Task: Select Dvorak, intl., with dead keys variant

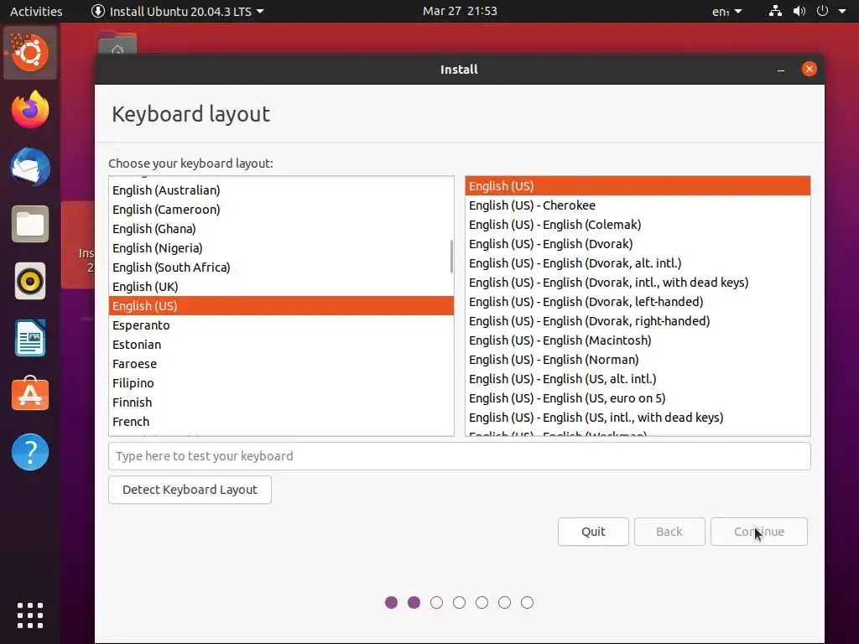Action: [638, 282]
